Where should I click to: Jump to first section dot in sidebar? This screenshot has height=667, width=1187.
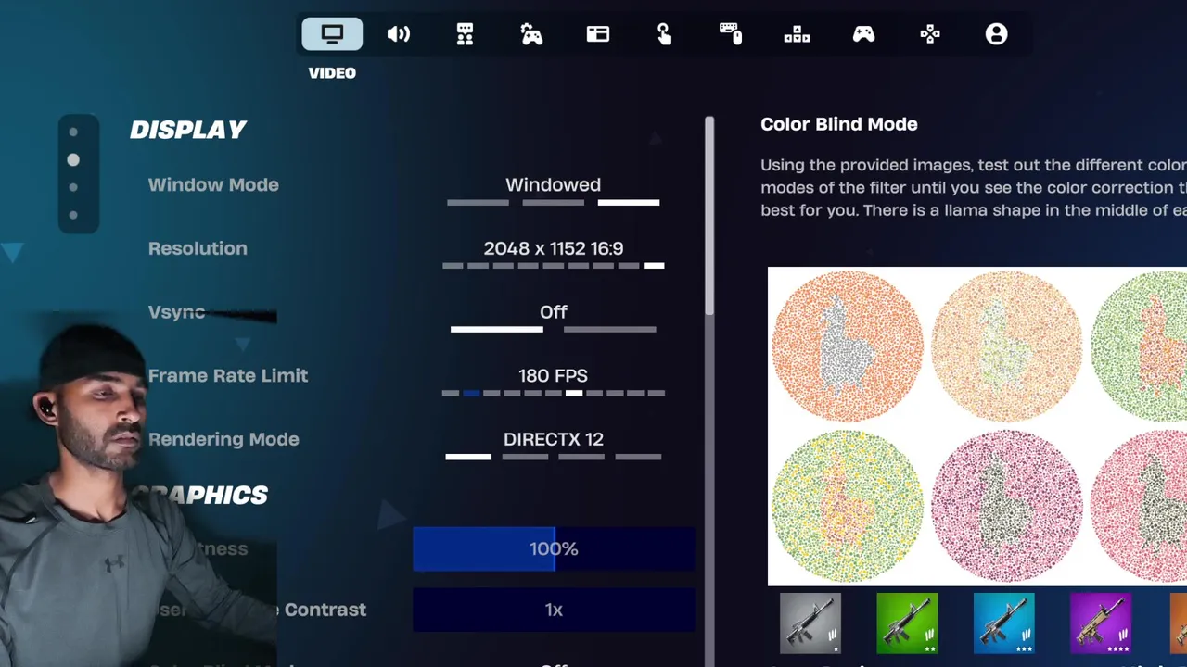[x=73, y=132]
